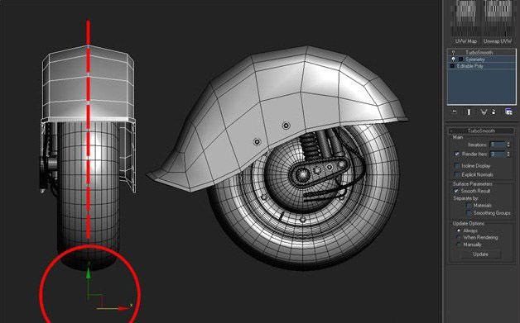This screenshot has height=323, width=520.
Task: Enable the Explicit Normals checkbox
Action: click(x=457, y=174)
